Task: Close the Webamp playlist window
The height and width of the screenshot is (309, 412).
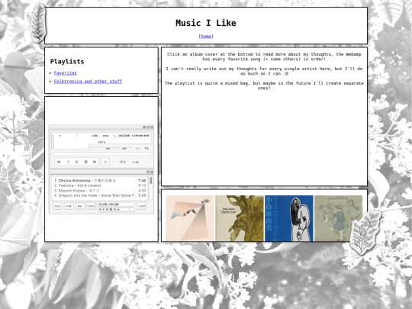Action: [152, 172]
